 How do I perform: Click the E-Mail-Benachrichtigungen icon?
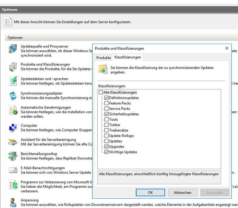coord(13,170)
